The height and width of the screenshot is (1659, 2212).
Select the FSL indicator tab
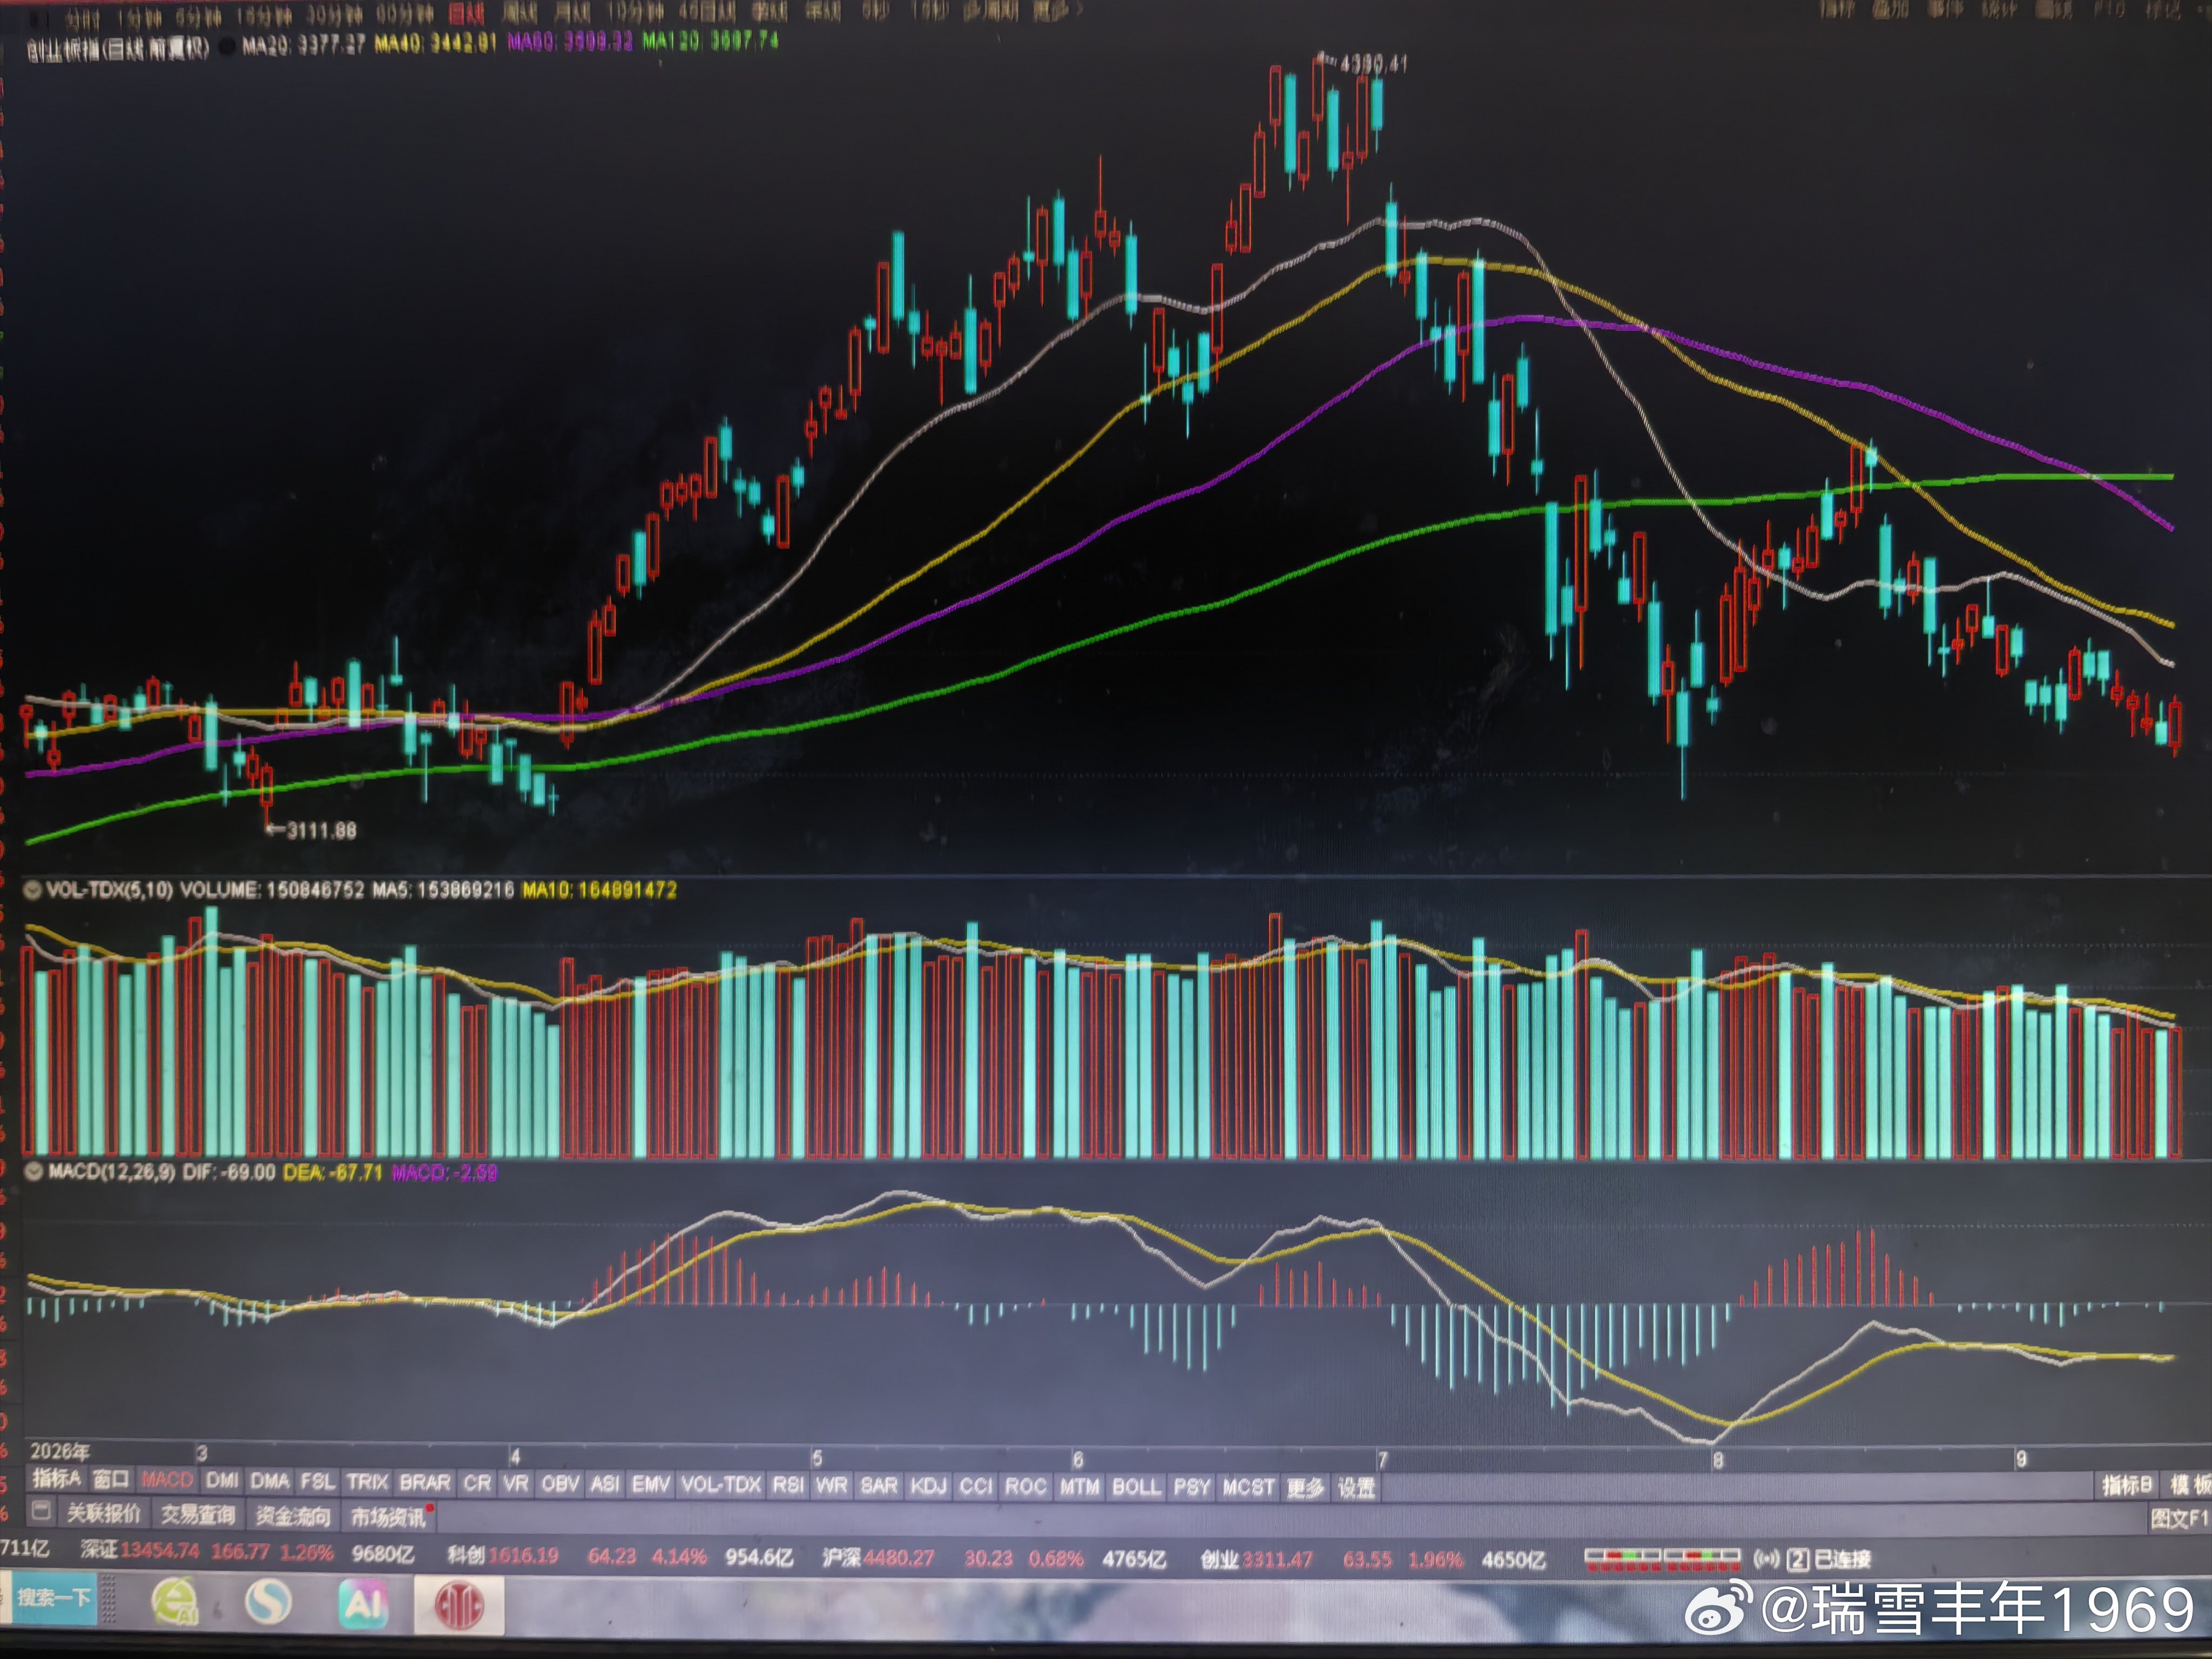(x=318, y=1481)
